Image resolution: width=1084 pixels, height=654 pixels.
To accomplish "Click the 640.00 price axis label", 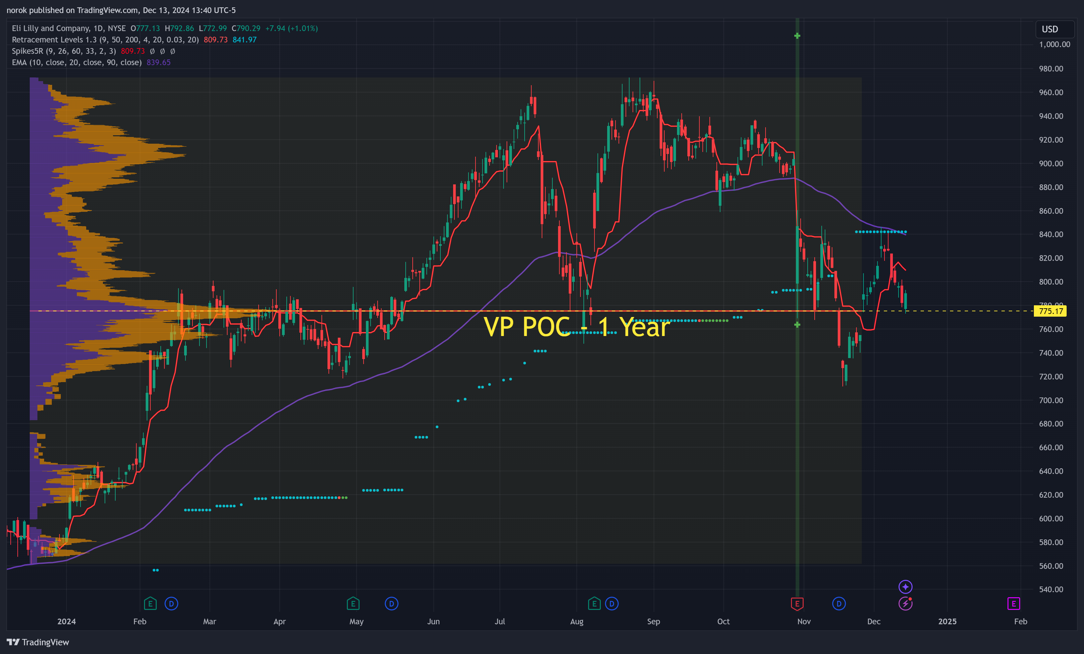I will [1051, 471].
